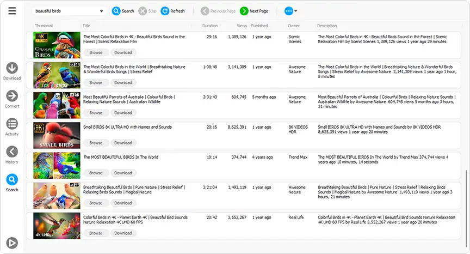470x254 pixels.
Task: Download 'The MOST BEAUTIFUL BIRDS In The World'
Action: tap(123, 173)
